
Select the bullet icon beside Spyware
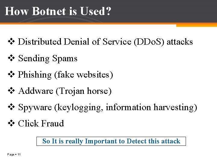point(11,107)
